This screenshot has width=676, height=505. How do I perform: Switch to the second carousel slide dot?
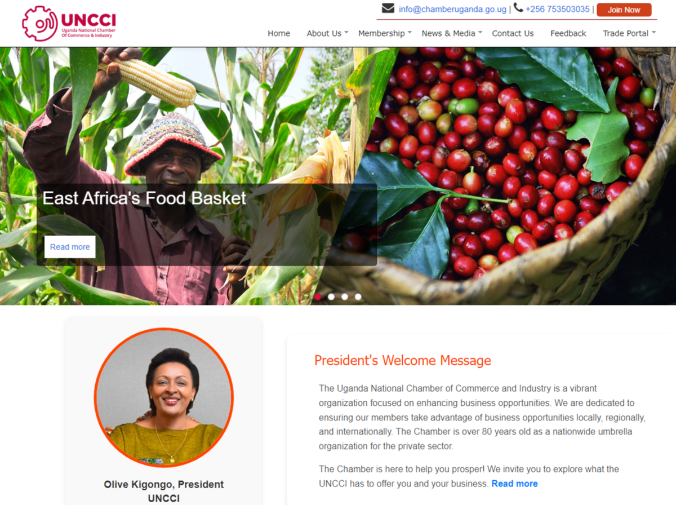coord(331,296)
